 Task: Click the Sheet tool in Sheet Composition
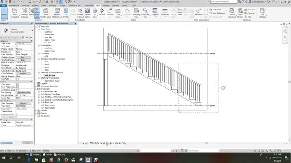point(180,12)
